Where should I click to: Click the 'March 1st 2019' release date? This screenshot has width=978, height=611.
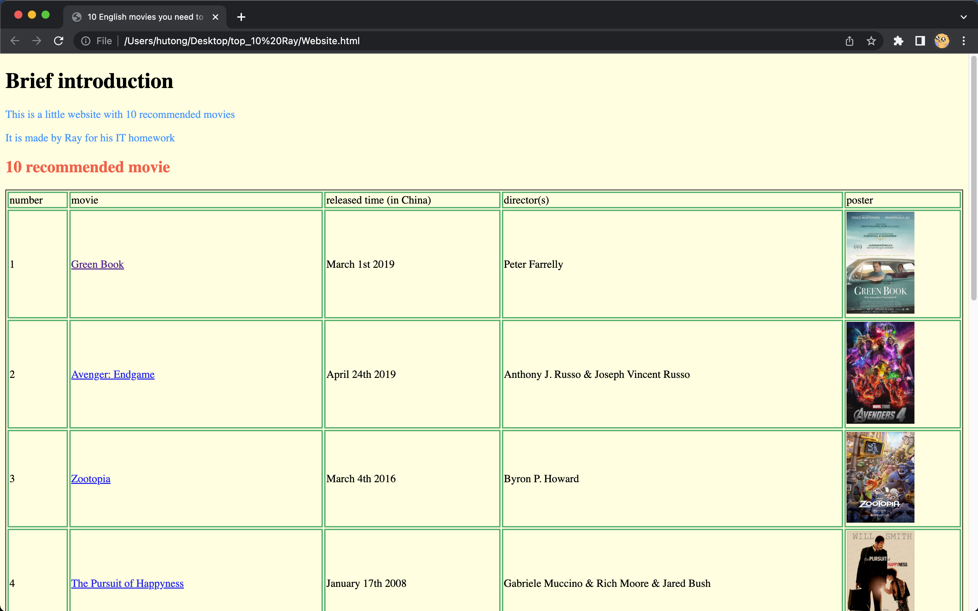(360, 264)
